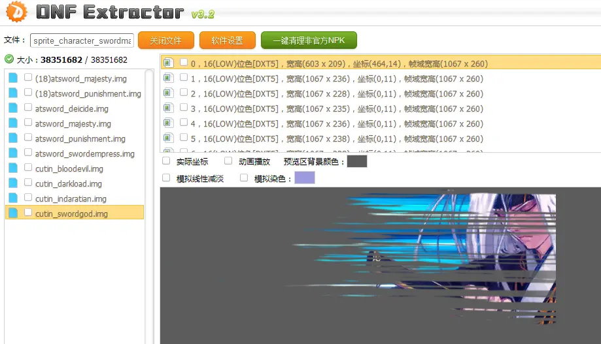Tick the checkbox of frame 5
Image resolution: width=601 pixels, height=344 pixels.
tap(184, 137)
